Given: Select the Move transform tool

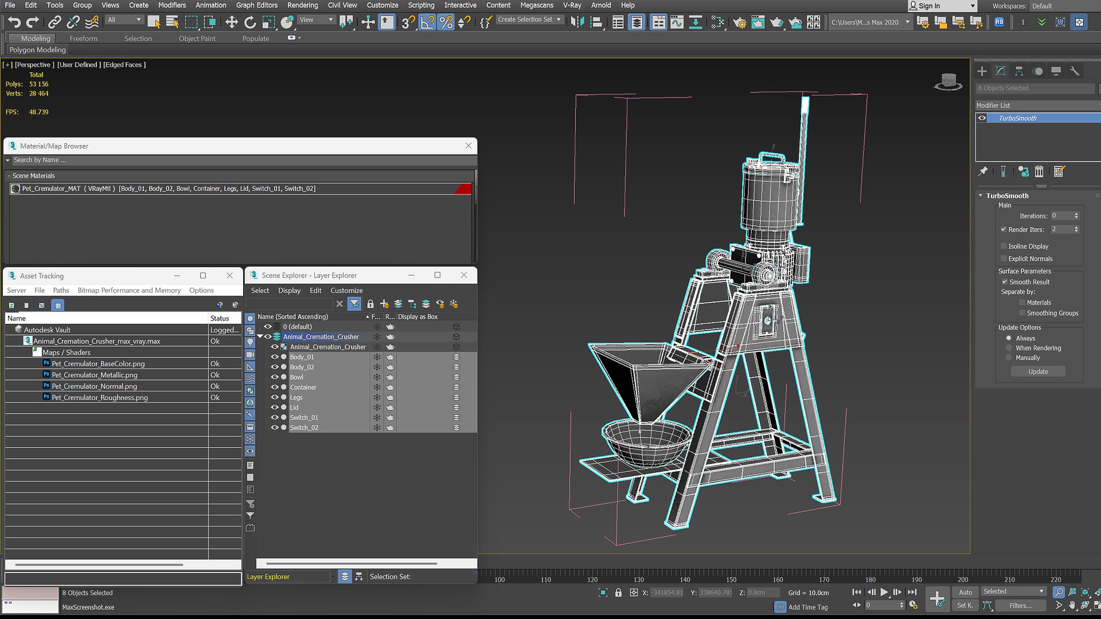Looking at the screenshot, I should [x=231, y=22].
